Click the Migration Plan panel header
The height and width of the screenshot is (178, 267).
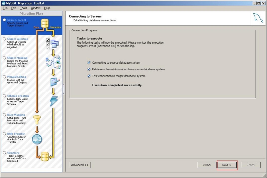(31, 14)
